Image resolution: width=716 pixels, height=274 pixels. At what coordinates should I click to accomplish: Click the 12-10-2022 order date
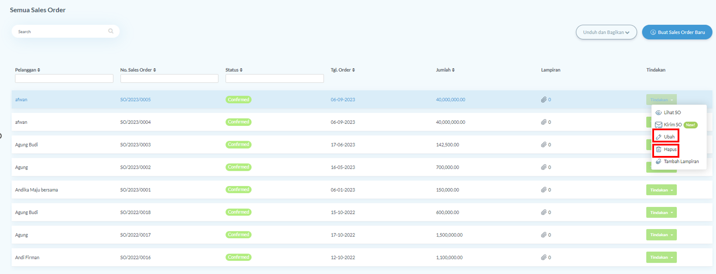(x=343, y=257)
